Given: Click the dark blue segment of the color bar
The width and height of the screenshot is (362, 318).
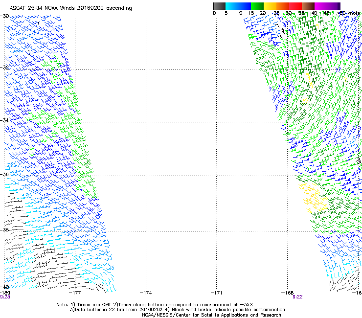Looking at the screenshot, I should [x=245, y=6].
